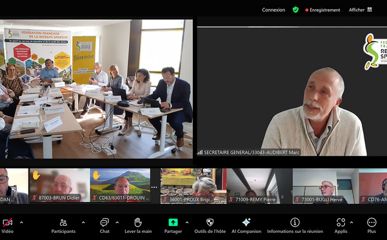Expand chevron next to Chat
This screenshot has width=387, height=240.
coord(117,223)
